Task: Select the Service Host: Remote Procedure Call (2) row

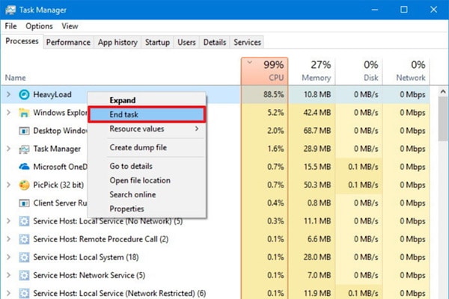Action: tap(216, 239)
